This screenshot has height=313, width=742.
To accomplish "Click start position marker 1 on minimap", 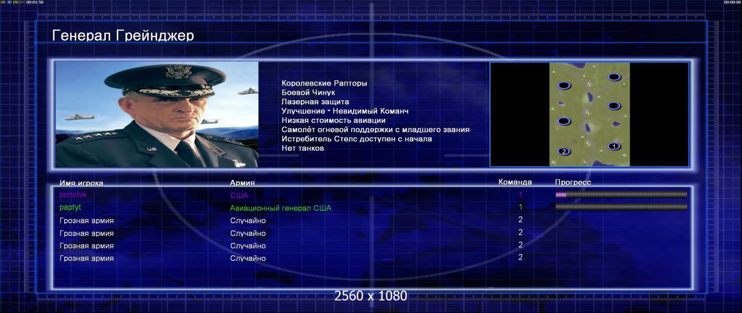I will coord(614,146).
